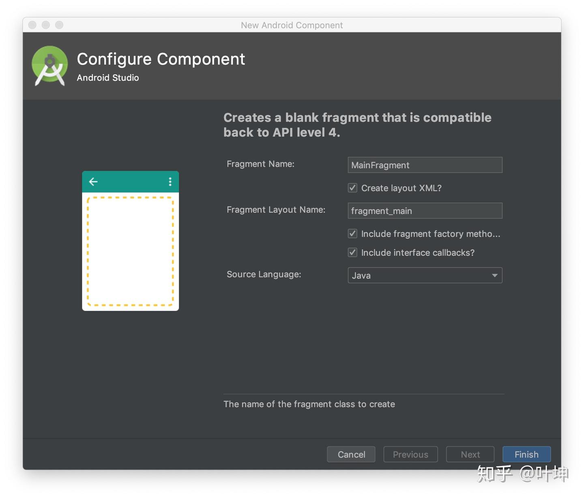This screenshot has height=498, width=584.
Task: Click the back arrow in fragment preview
Action: pyautogui.click(x=93, y=182)
